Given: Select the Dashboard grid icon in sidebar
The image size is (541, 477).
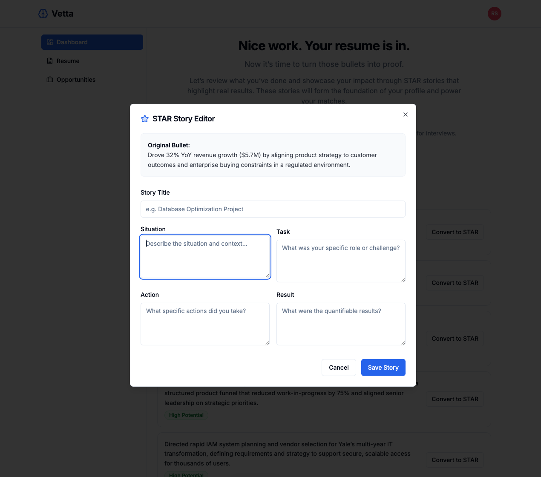Looking at the screenshot, I should 50,42.
